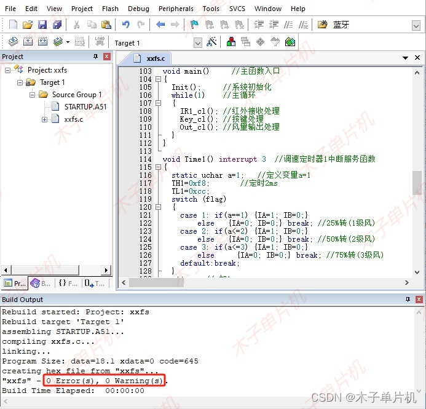Select STARTUP.A51 in project tree
The width and height of the screenshot is (426, 409).
point(85,107)
